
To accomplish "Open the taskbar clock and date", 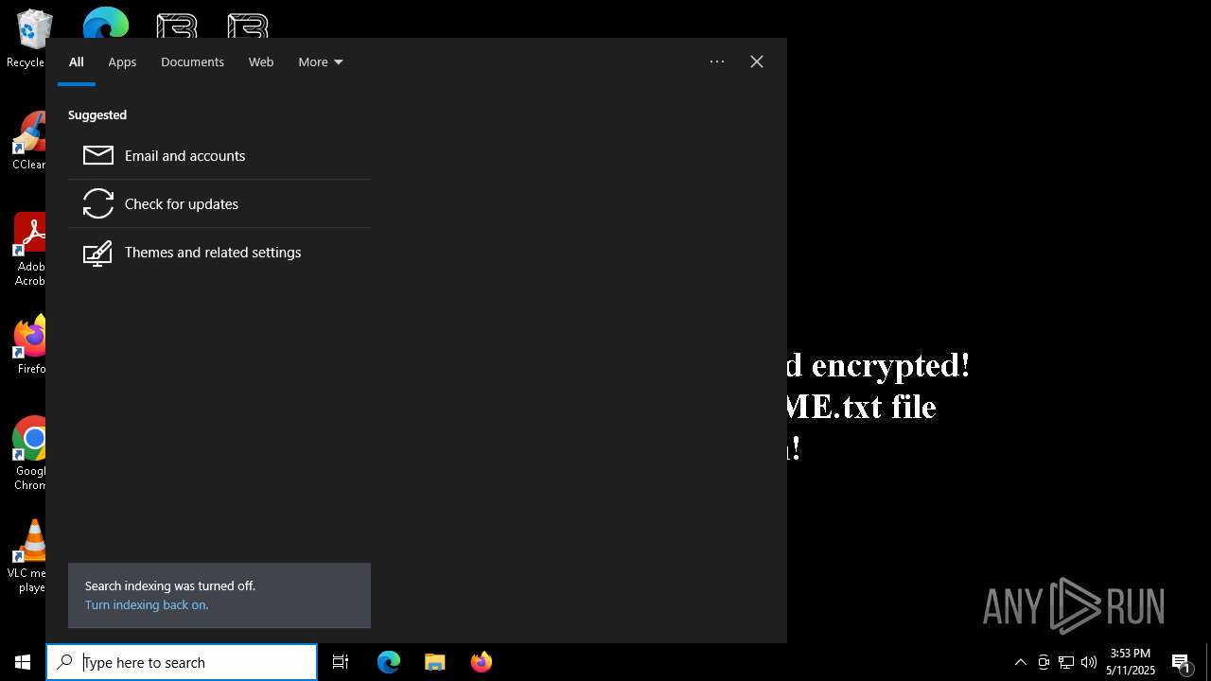I will tap(1131, 662).
